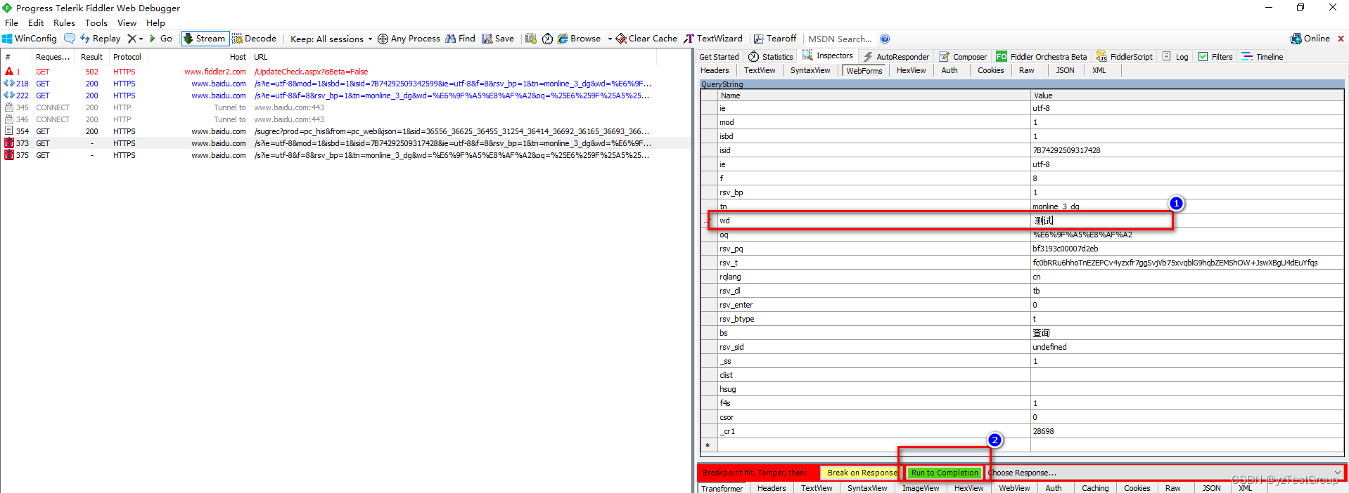Open Find sessions binoculars
The image size is (1349, 493).
point(460,39)
